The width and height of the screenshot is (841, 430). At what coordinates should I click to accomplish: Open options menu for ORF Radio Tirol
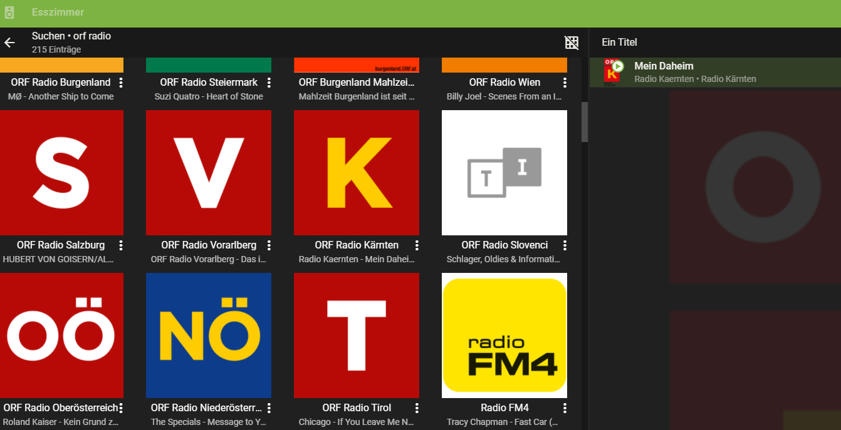click(x=417, y=408)
